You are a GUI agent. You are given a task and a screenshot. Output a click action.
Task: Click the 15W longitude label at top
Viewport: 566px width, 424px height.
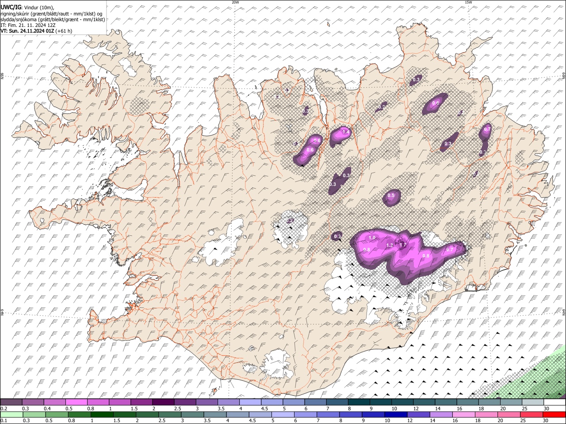(x=468, y=2)
